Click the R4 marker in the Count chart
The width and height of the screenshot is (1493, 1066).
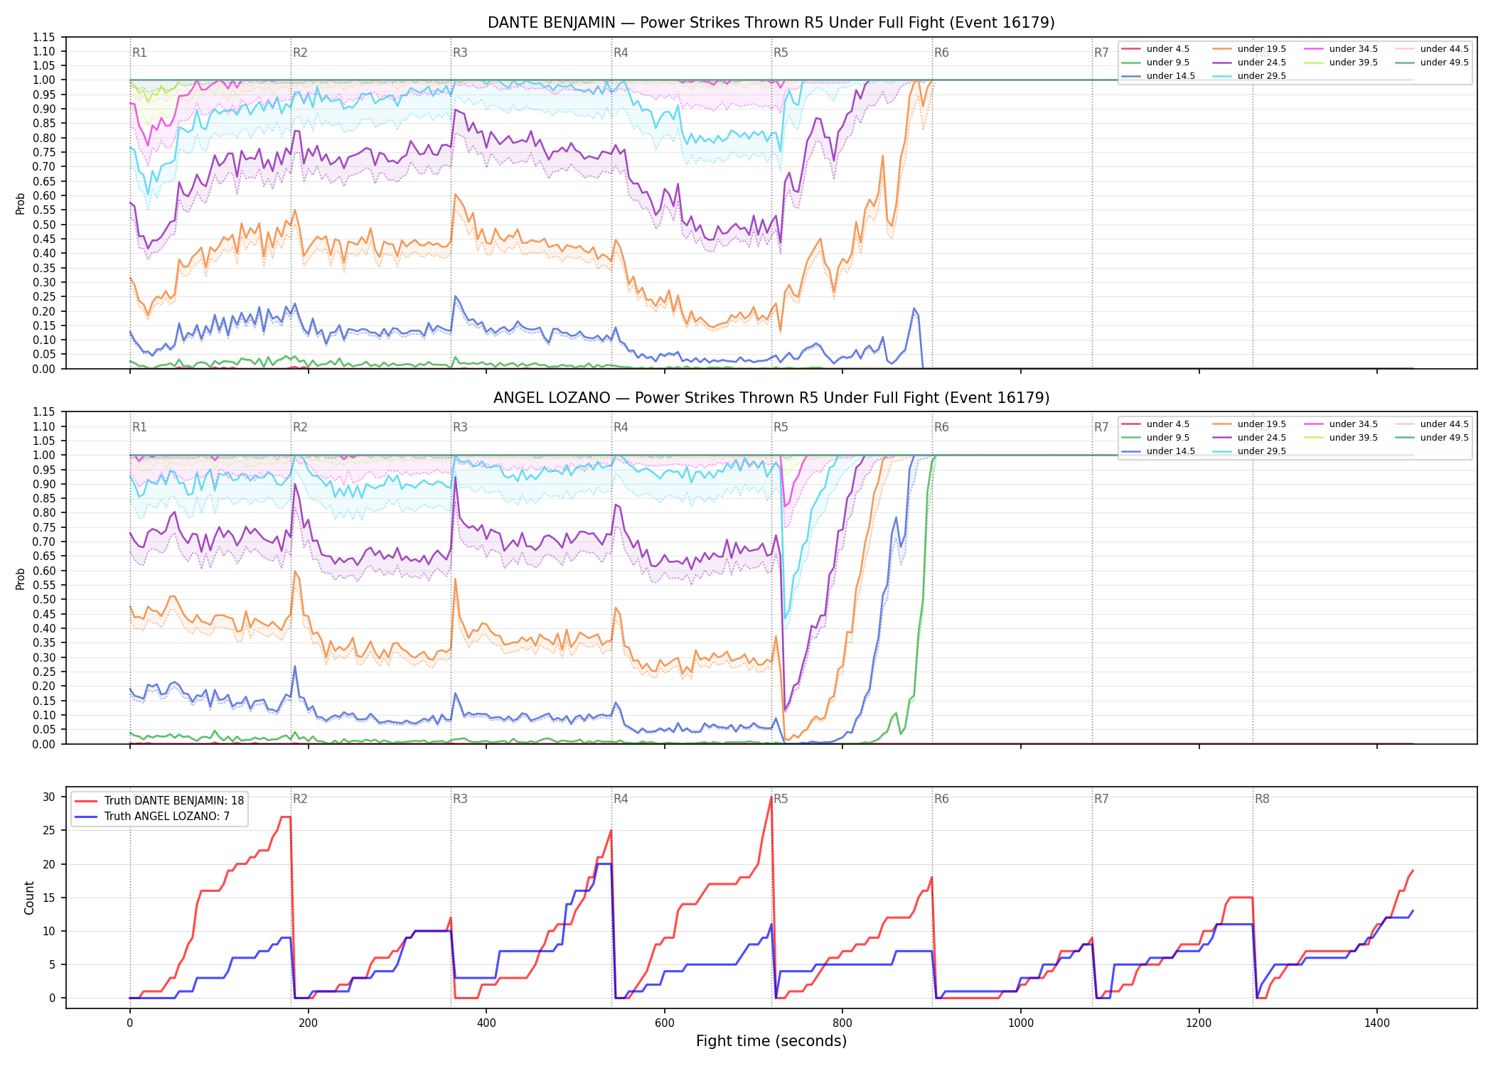[x=621, y=799]
